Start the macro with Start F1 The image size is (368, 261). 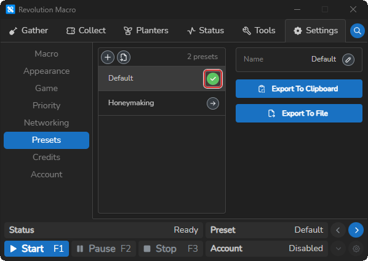(x=36, y=249)
